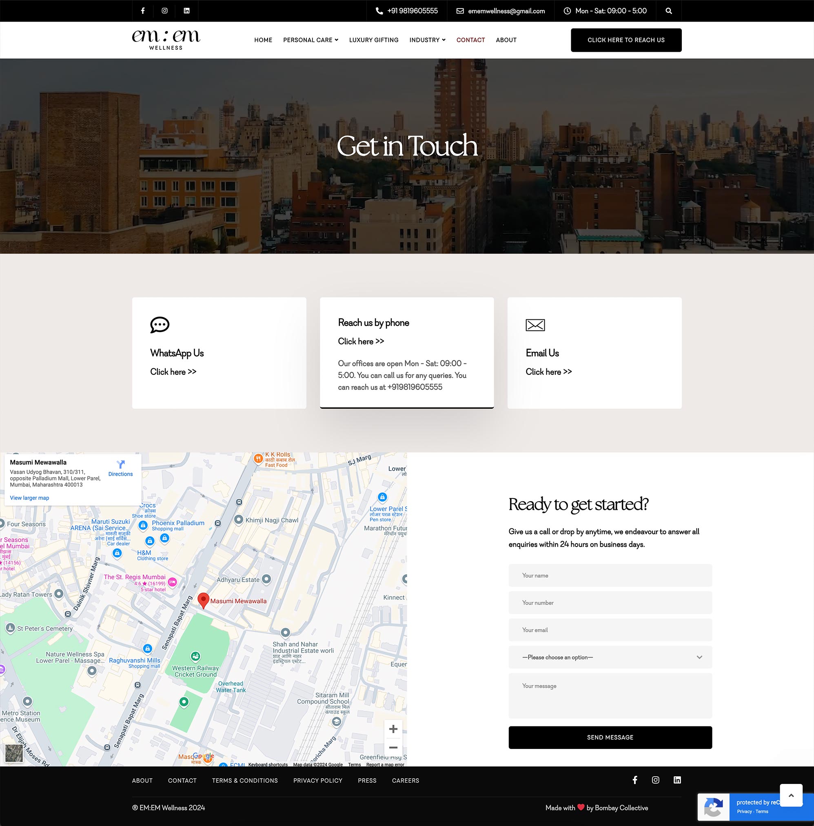Viewport: 814px width, 826px height.
Task: Zoom out on the map
Action: [393, 747]
